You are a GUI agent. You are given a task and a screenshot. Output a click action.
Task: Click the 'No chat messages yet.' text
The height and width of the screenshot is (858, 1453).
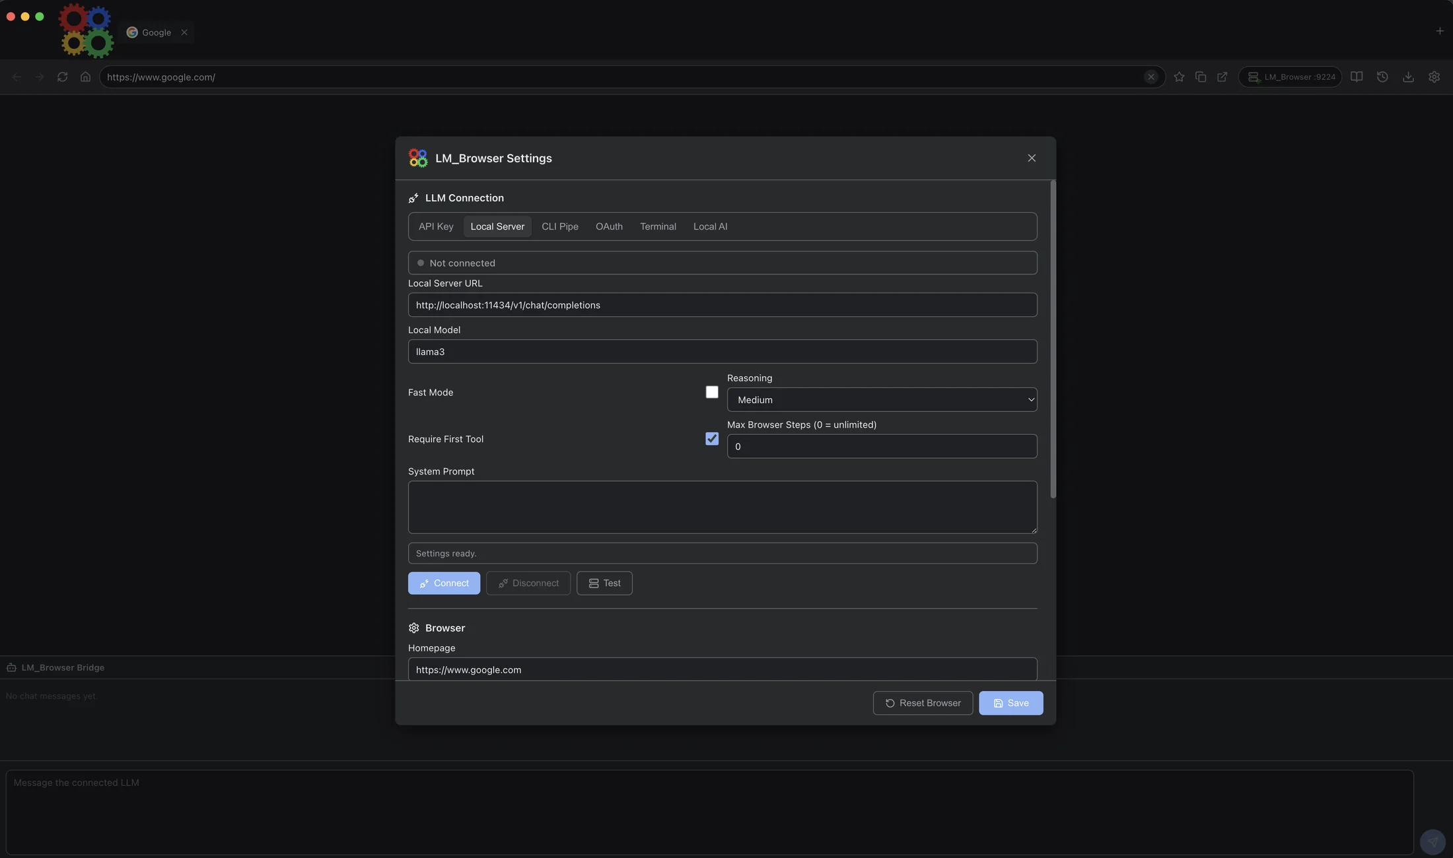pyautogui.click(x=52, y=696)
